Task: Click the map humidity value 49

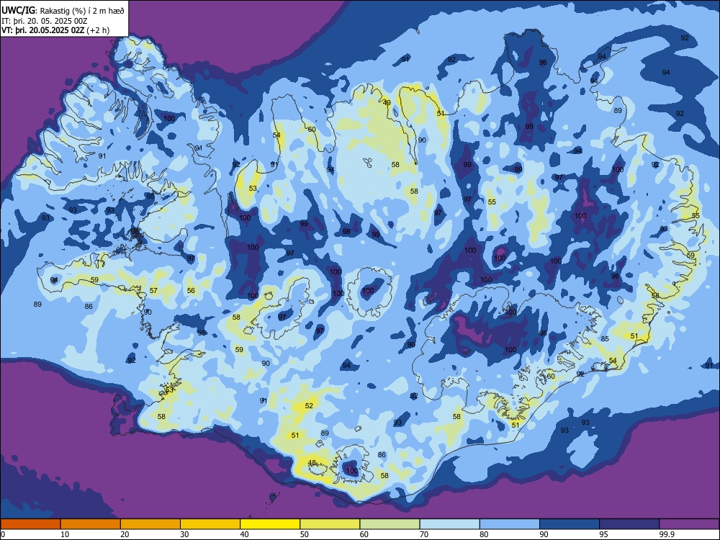Action: click(x=387, y=103)
